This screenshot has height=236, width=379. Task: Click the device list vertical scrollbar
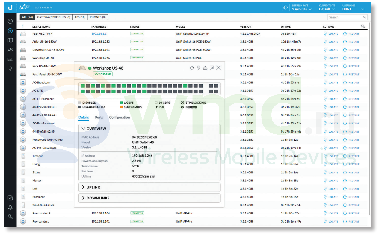point(369,118)
